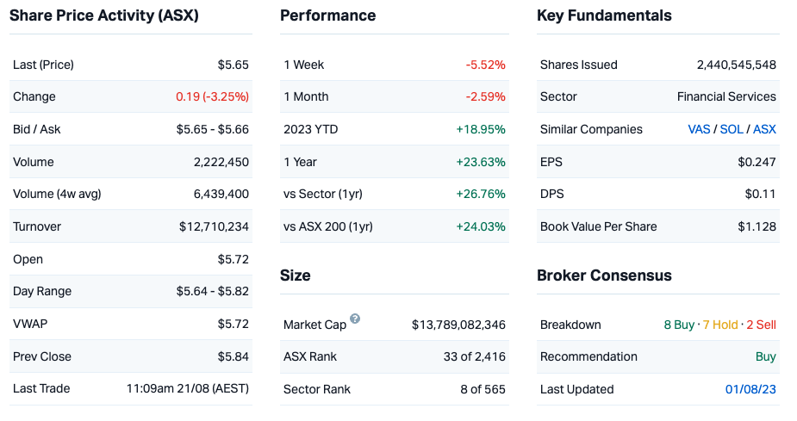Click the Broker Consensus heading
The image size is (797, 421).
click(x=604, y=276)
